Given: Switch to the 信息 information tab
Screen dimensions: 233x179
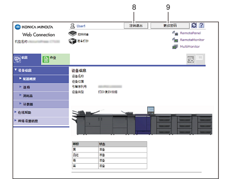Looking at the screenshot, I should point(27,59).
